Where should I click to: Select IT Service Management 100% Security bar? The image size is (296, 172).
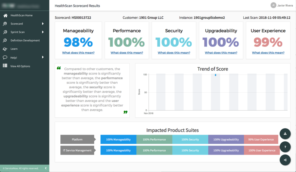point(190,150)
